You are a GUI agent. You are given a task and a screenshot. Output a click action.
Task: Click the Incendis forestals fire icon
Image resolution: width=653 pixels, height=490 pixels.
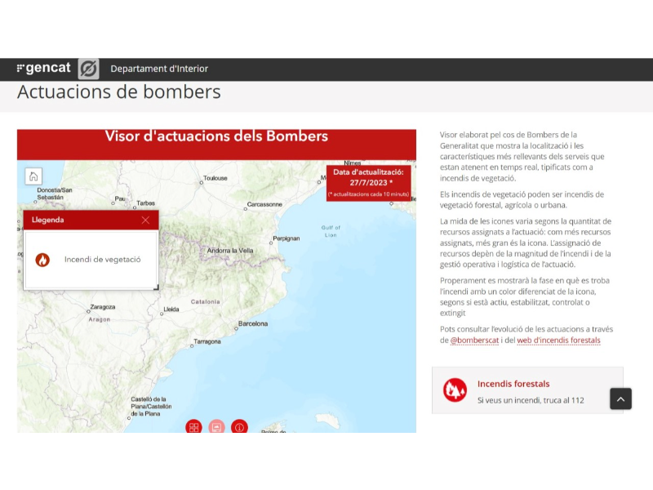[455, 390]
